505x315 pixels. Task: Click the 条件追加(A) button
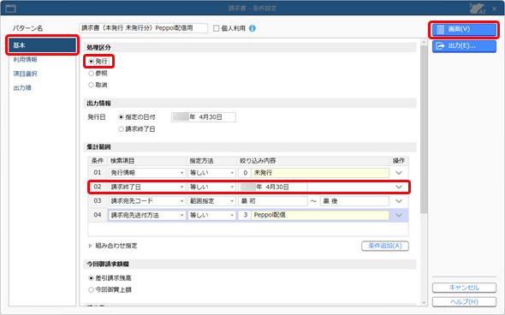[385, 246]
